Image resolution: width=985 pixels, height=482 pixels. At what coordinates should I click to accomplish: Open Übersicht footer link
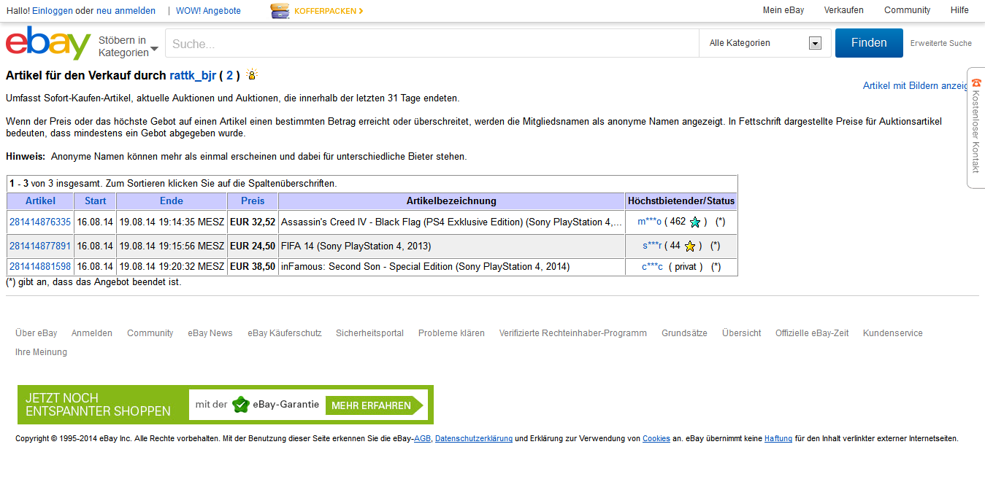(742, 333)
